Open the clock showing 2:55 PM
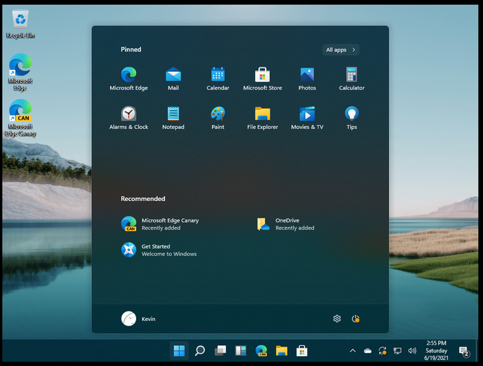 pyautogui.click(x=436, y=351)
